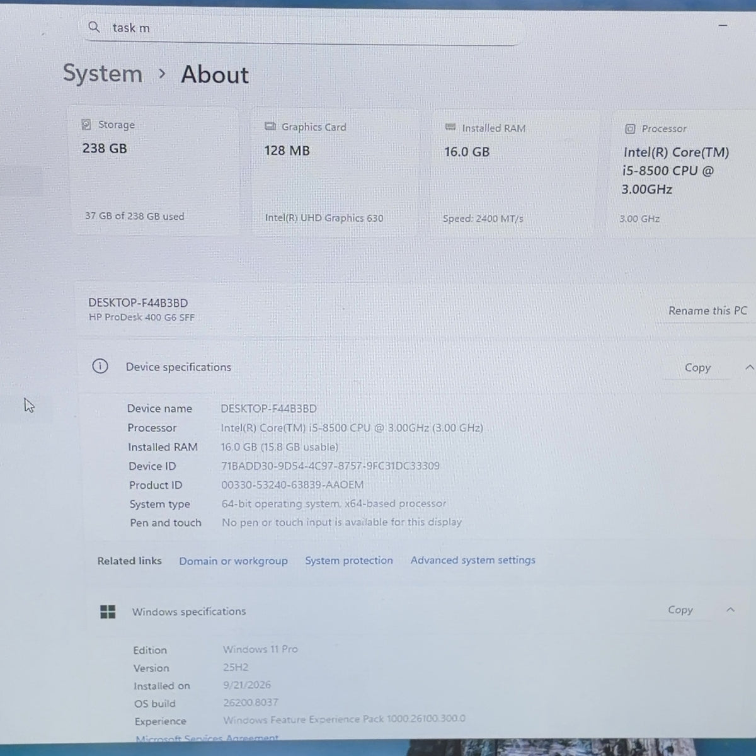Go back to System breadcrumb

coord(103,73)
